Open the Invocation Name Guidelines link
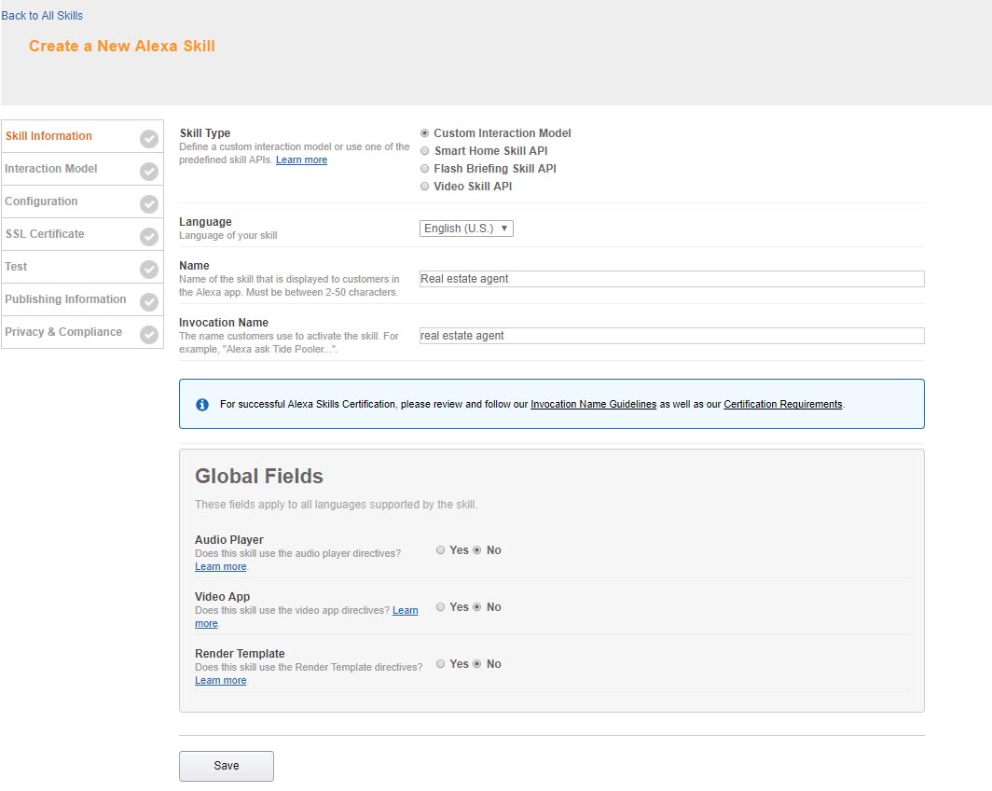 pos(593,404)
